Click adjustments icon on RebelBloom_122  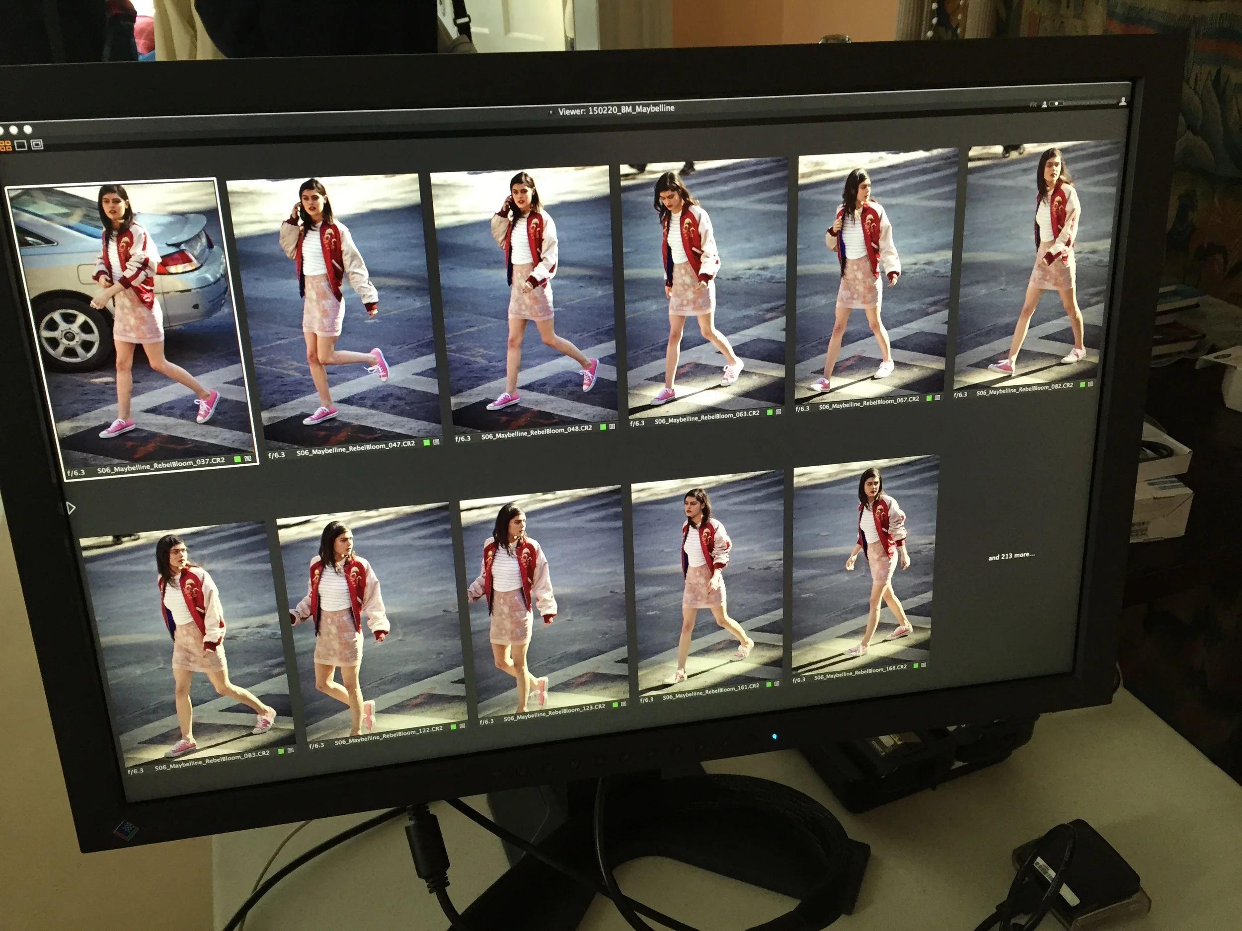[x=462, y=725]
